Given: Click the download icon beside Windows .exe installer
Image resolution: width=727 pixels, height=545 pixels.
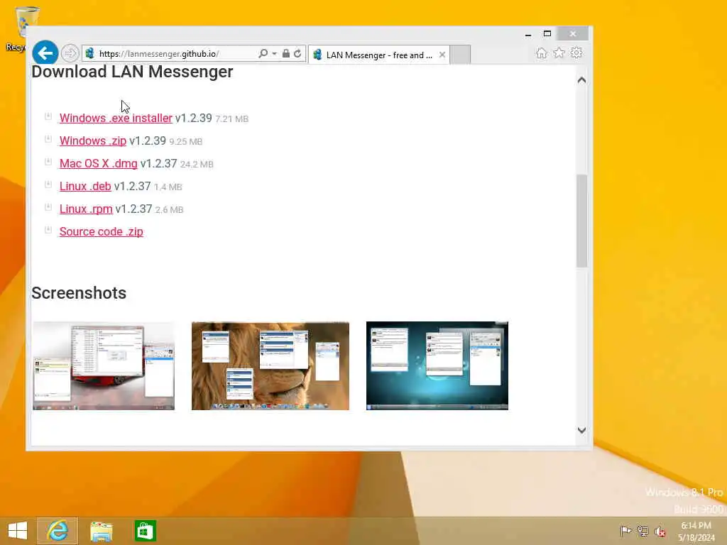Looking at the screenshot, I should (x=48, y=116).
